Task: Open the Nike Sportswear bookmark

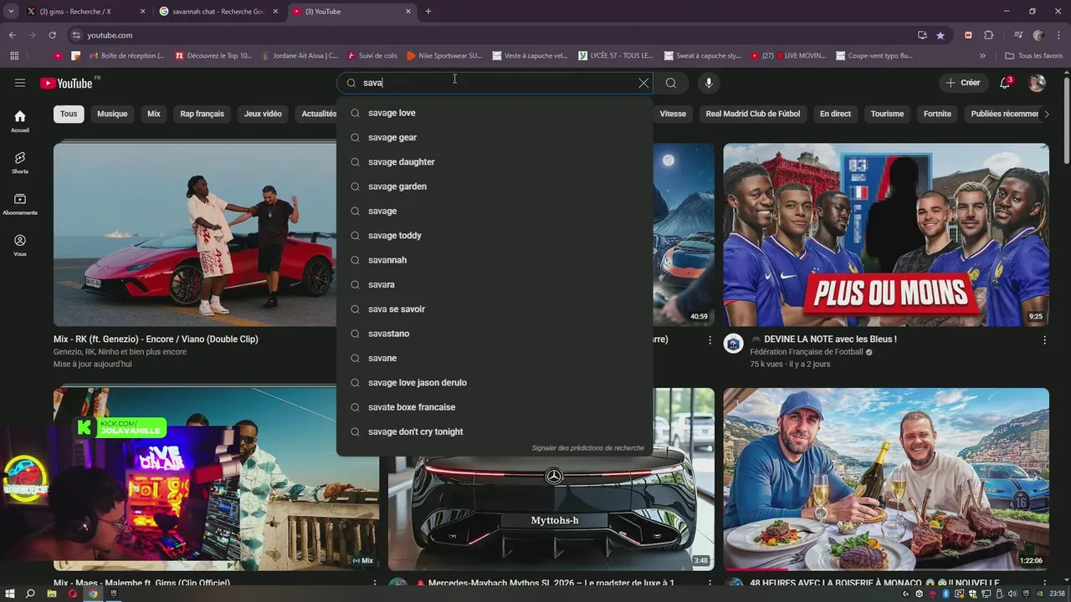Action: [x=444, y=56]
